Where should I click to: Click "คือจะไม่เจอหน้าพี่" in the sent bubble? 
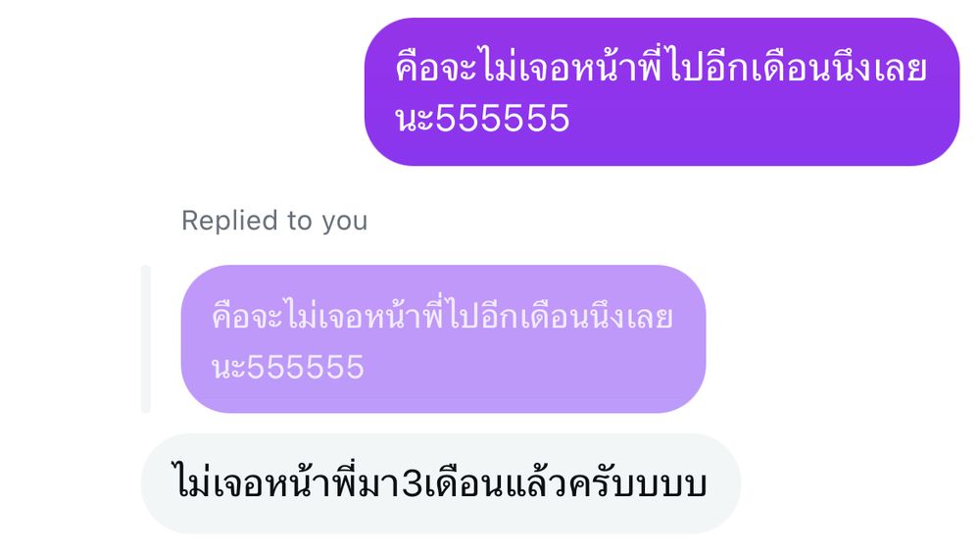pos(529,67)
